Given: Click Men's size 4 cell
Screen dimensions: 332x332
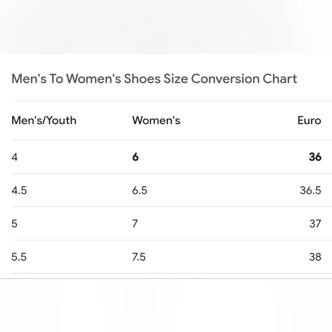Looking at the screenshot, I should point(15,157).
